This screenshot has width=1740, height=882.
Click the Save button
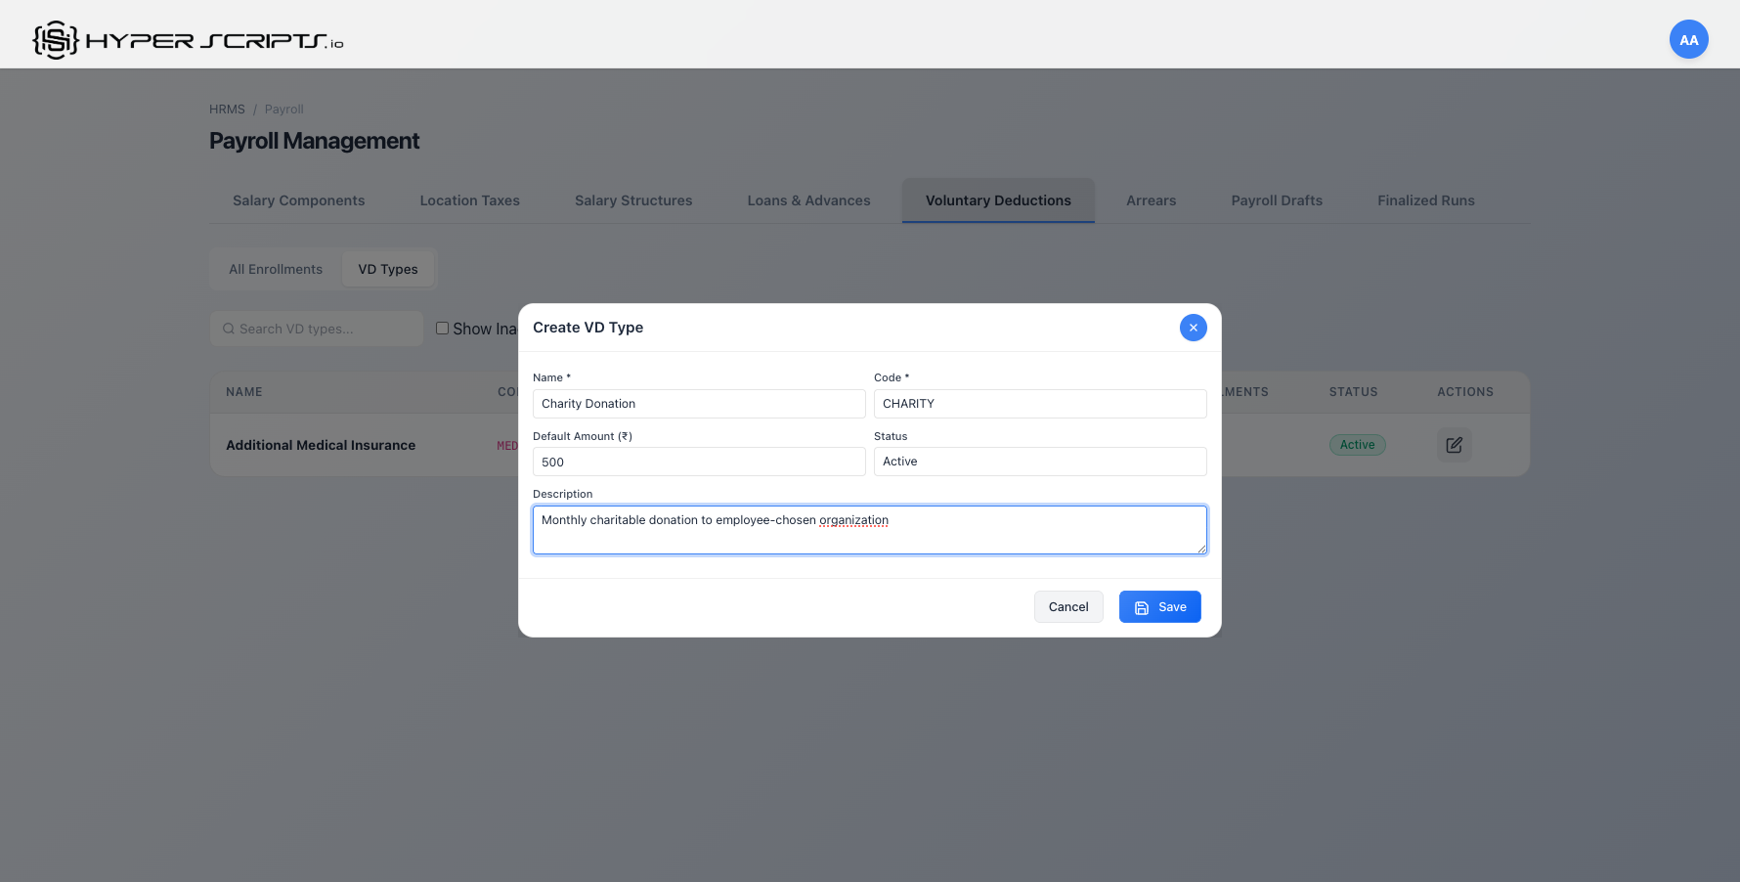tap(1159, 606)
